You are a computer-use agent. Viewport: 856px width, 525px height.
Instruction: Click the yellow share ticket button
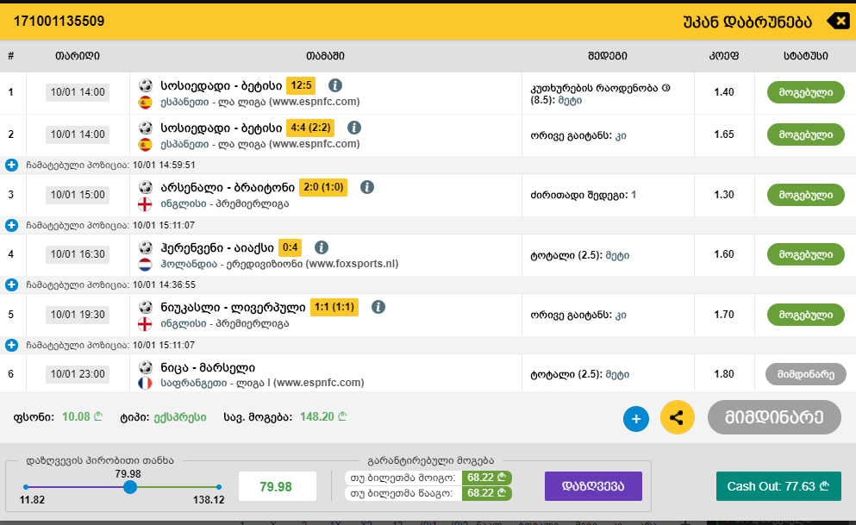(x=677, y=417)
